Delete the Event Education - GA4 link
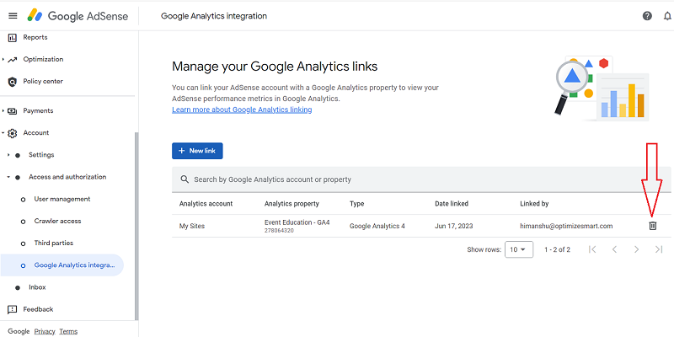The width and height of the screenshot is (674, 337). [652, 226]
